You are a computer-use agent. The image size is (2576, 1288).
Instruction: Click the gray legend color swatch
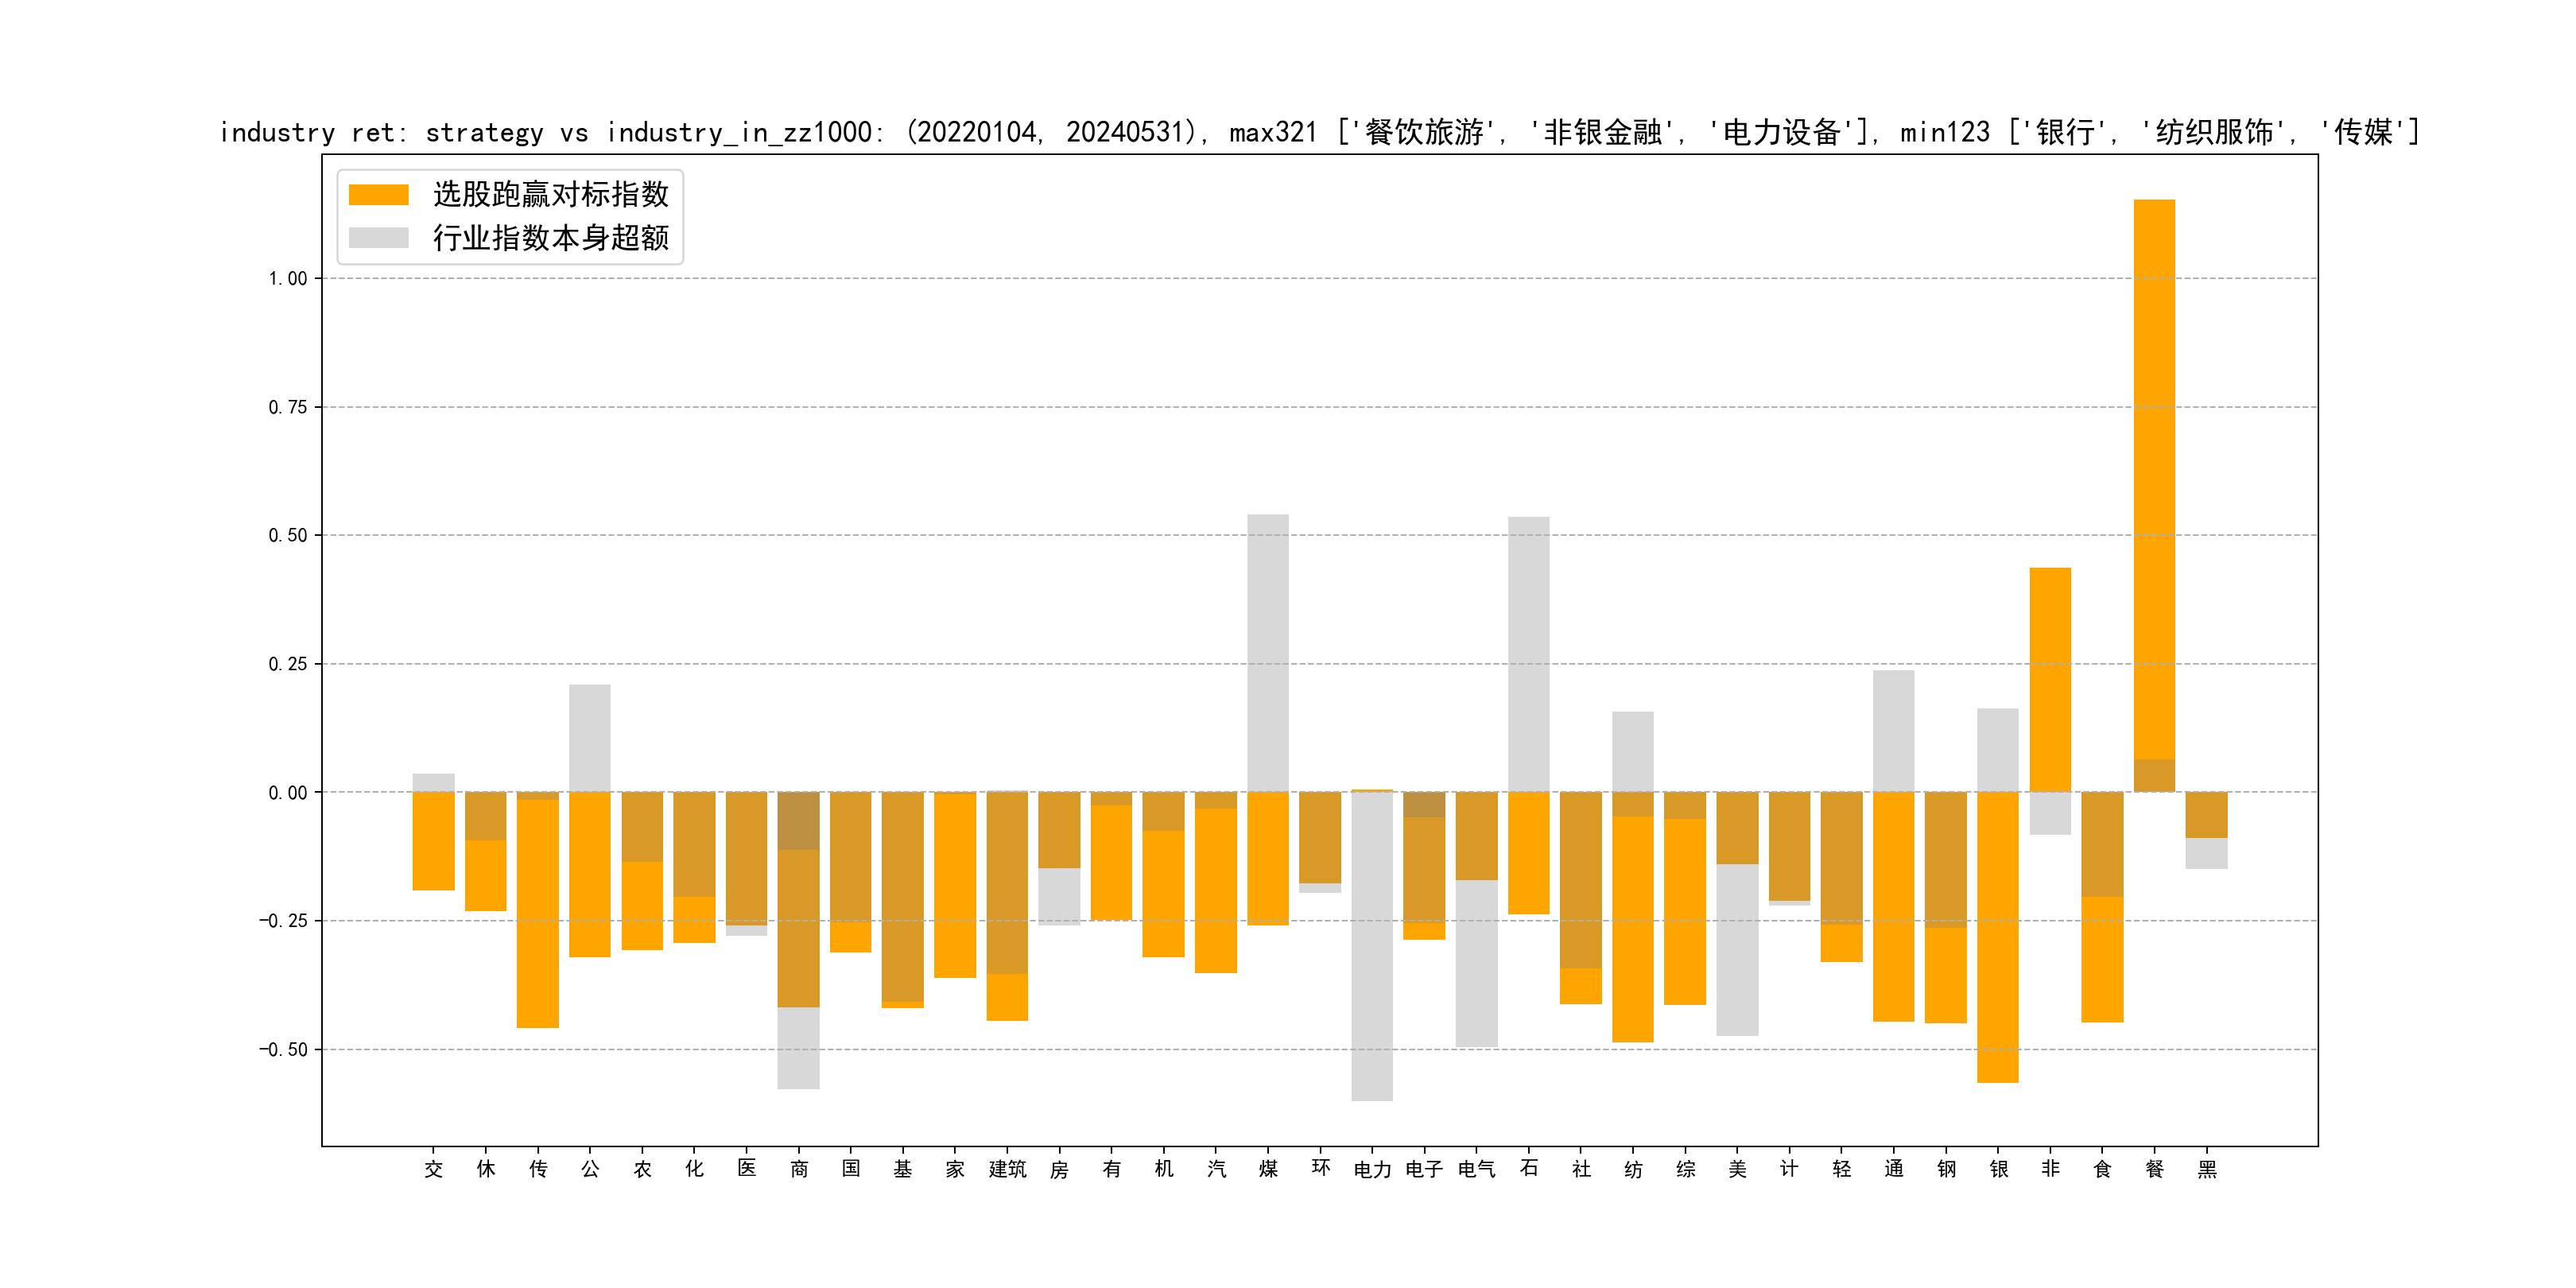(x=378, y=238)
